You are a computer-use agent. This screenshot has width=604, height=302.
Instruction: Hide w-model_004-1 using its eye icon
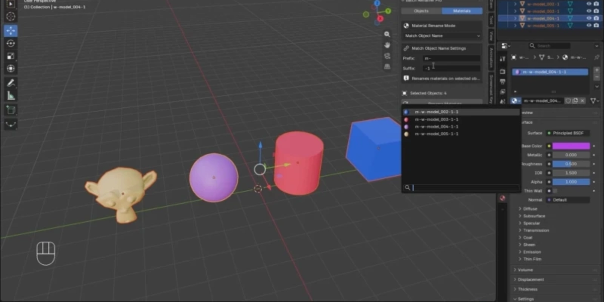pos(589,18)
